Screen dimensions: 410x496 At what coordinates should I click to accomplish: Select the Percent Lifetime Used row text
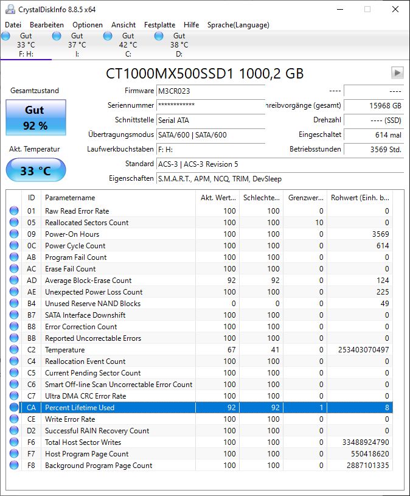tap(80, 407)
